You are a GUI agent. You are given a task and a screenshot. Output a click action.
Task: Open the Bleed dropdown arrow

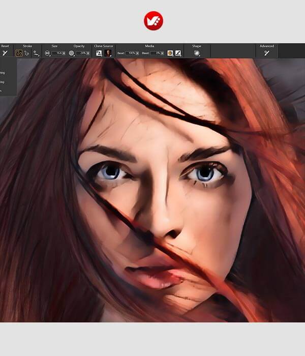pos(162,53)
